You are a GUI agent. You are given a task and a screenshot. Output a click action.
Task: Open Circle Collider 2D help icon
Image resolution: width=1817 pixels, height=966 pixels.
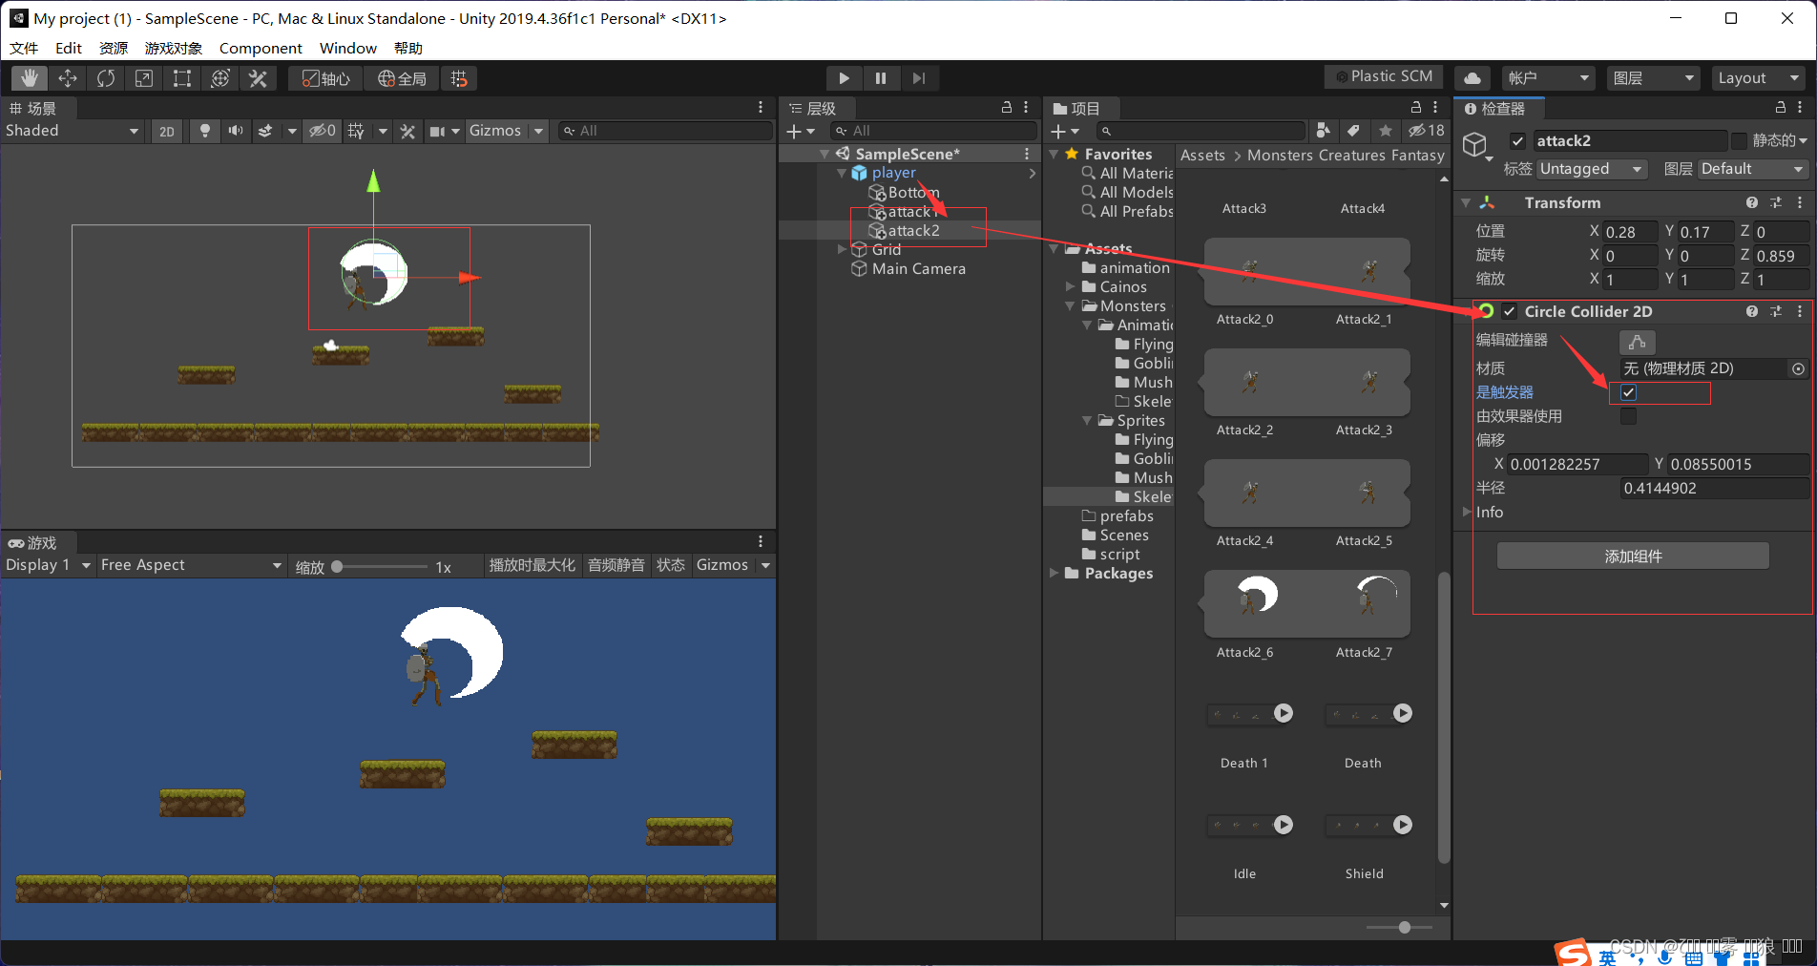pos(1752,311)
